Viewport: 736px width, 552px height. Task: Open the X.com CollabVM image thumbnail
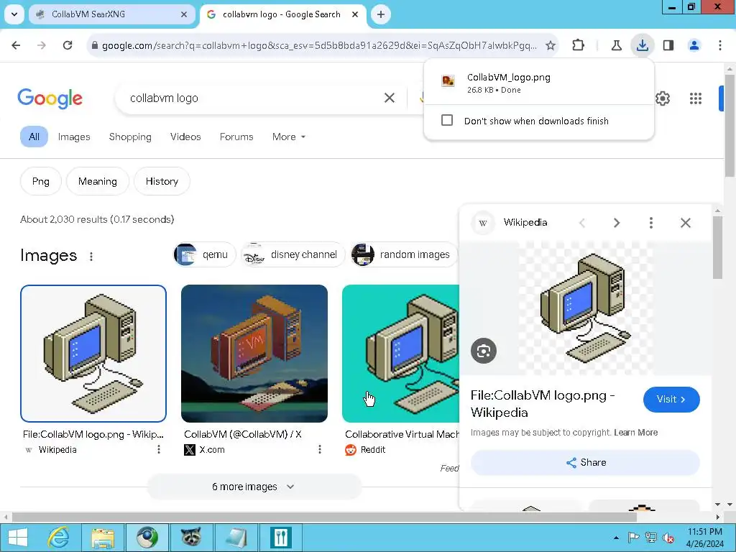coord(254,354)
